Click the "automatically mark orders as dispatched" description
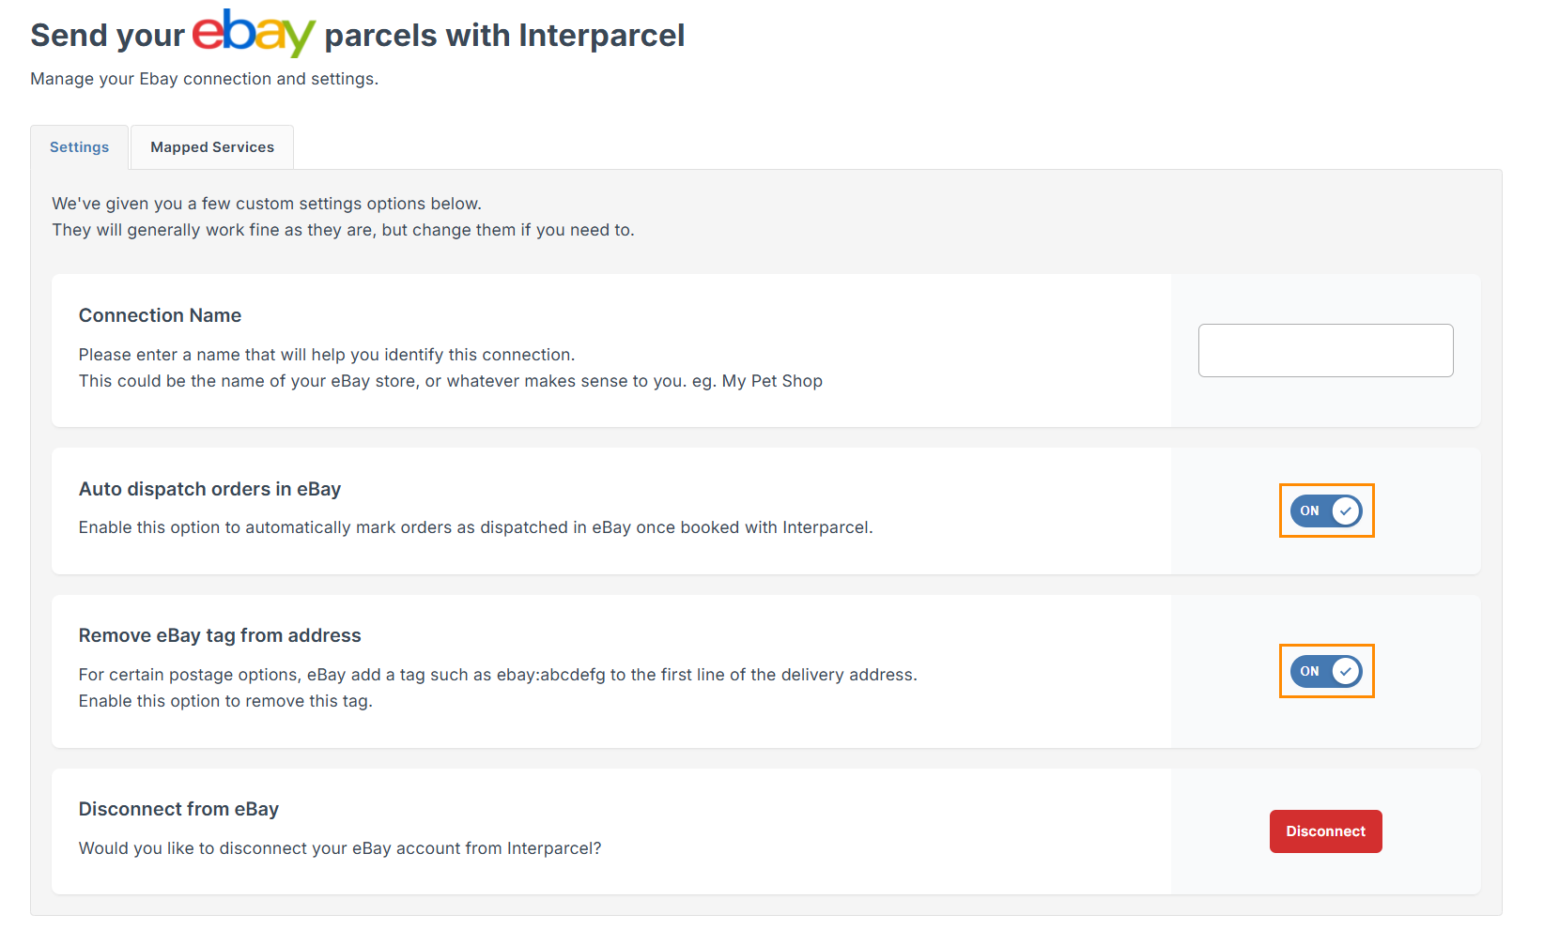 click(x=475, y=527)
